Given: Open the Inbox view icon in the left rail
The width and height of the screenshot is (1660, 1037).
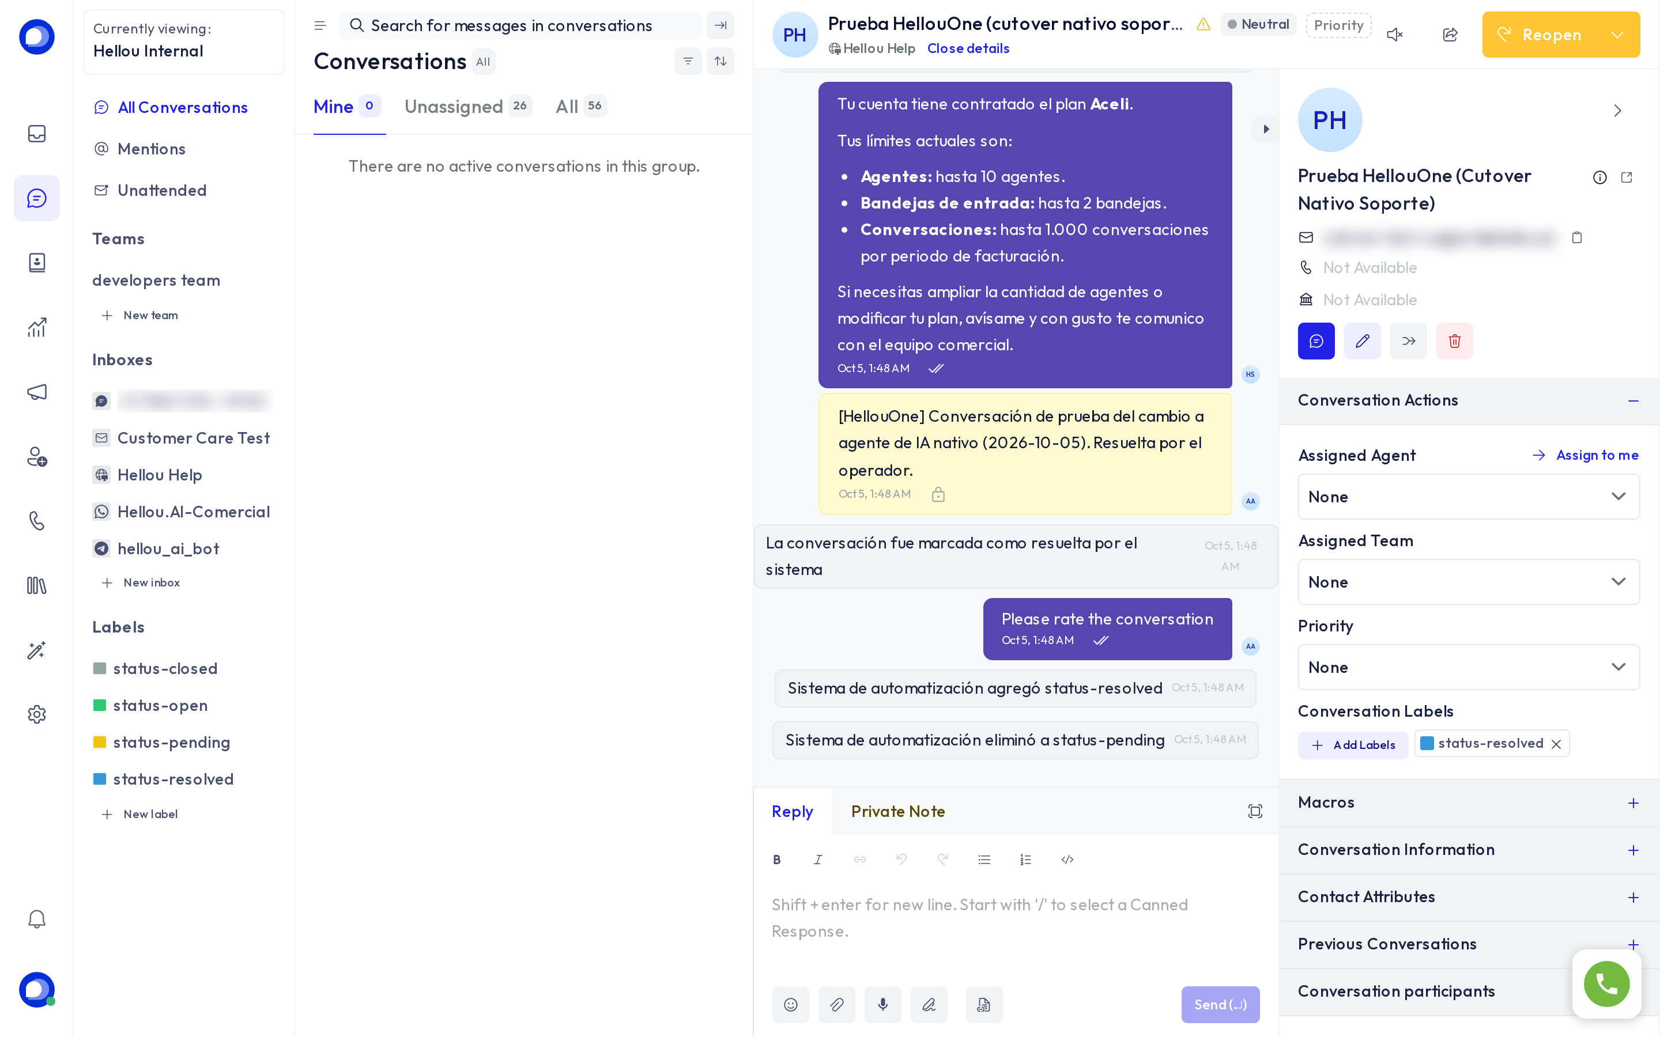Looking at the screenshot, I should click(36, 133).
